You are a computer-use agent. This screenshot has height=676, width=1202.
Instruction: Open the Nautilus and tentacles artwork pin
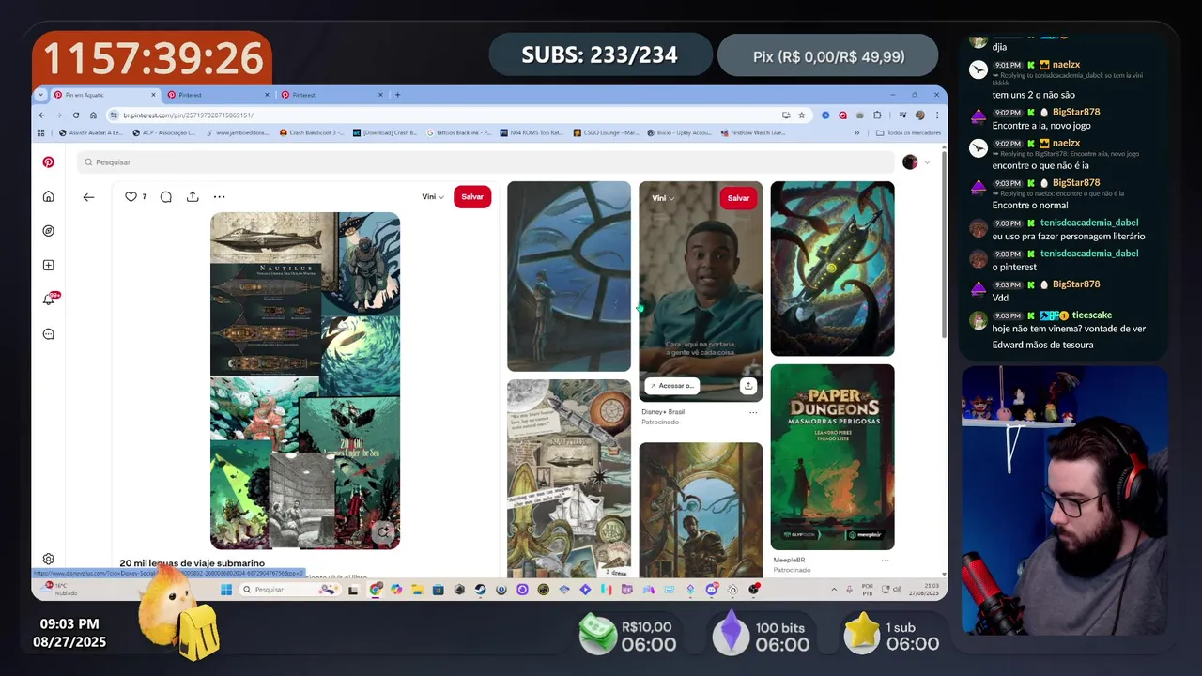click(x=832, y=269)
